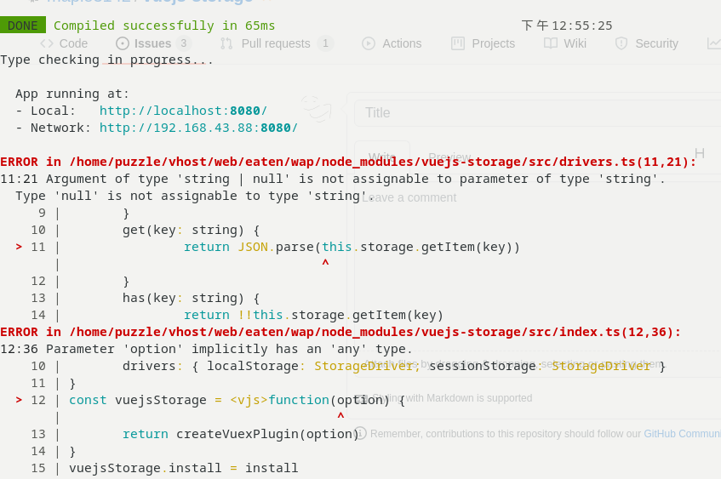
Task: Select the Preview tab in the editor
Action: pos(449,157)
